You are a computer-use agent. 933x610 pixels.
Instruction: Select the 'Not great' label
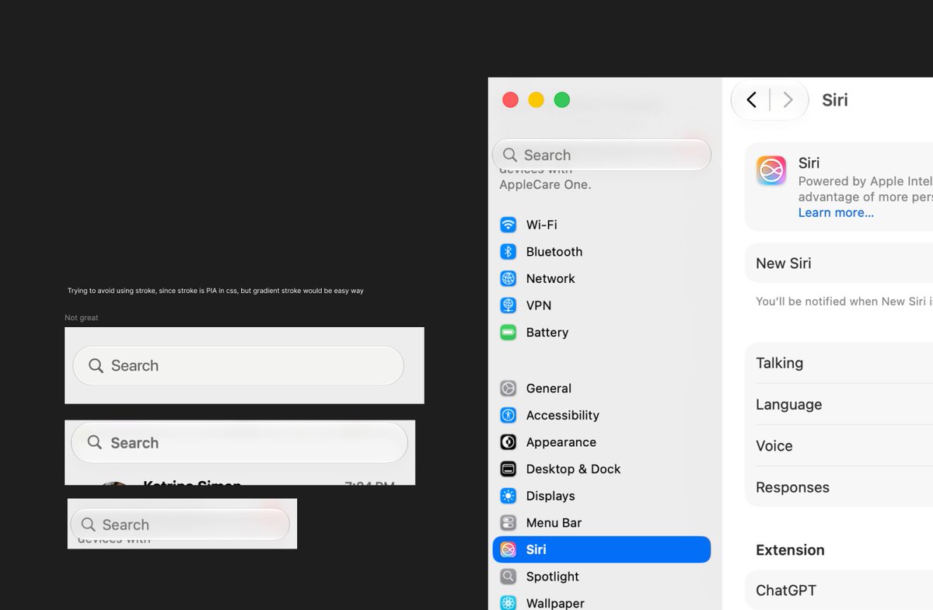click(82, 318)
